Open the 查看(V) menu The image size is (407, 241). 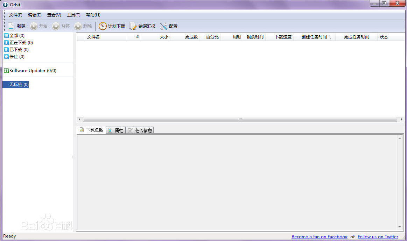pyautogui.click(x=54, y=15)
